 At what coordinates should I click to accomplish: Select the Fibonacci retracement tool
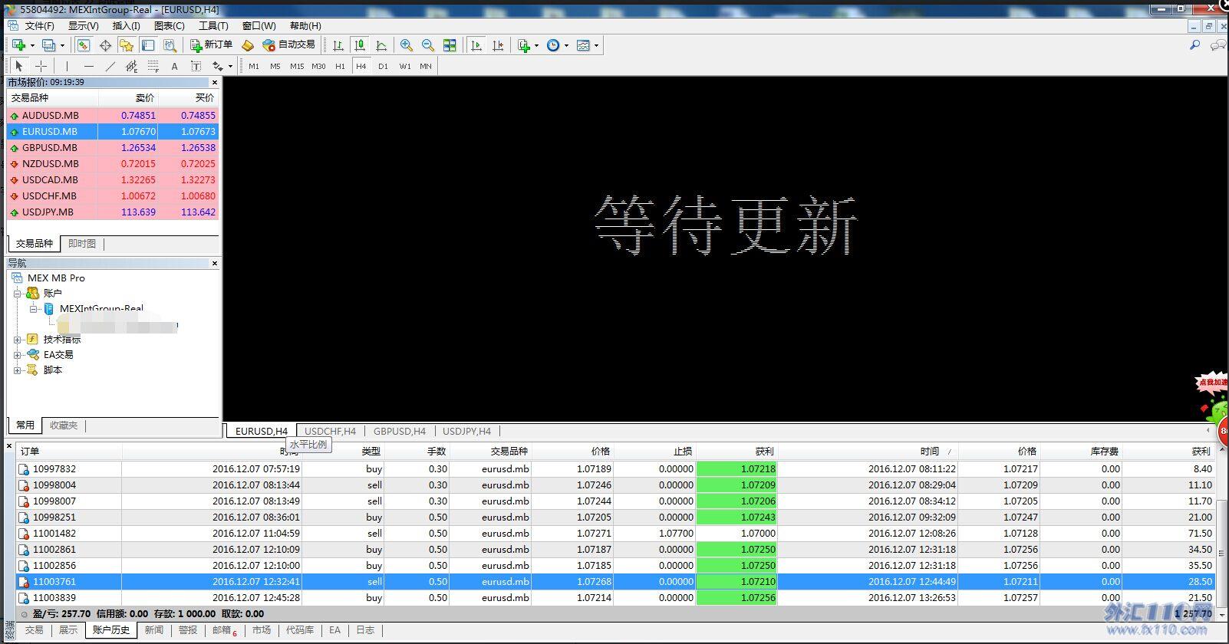153,66
